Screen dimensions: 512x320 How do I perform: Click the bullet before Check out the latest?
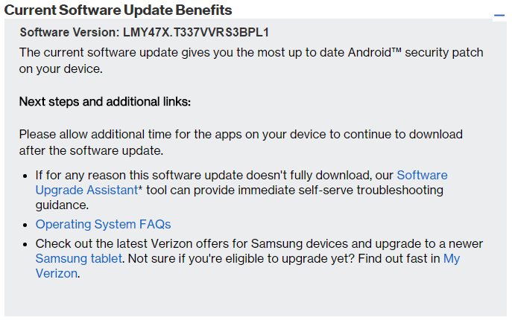click(x=25, y=245)
